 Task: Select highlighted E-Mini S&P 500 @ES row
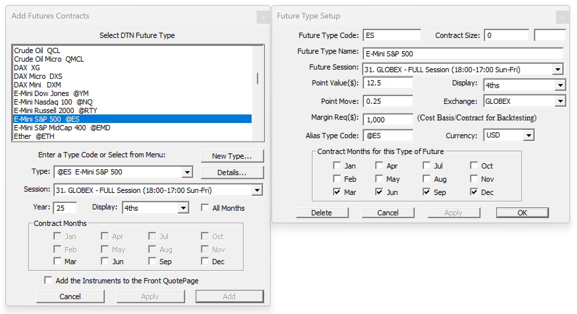tap(132, 119)
